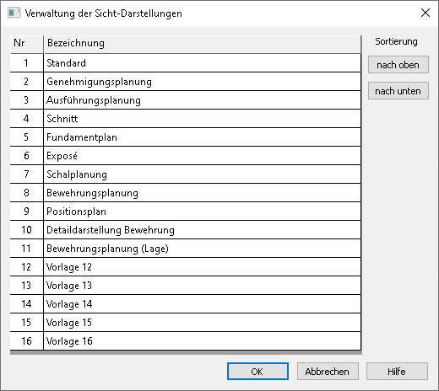Viewport: 439px width, 391px height.
Task: Move selection down with nach unten
Action: point(398,91)
